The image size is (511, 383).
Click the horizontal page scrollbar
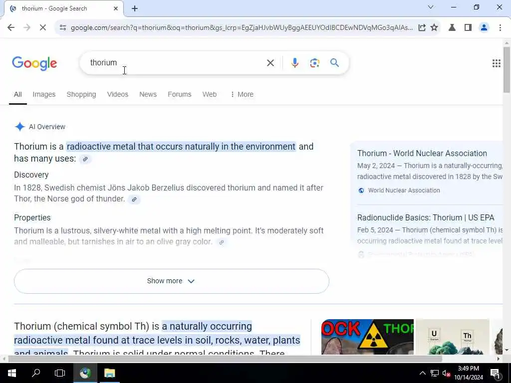click(x=225, y=359)
